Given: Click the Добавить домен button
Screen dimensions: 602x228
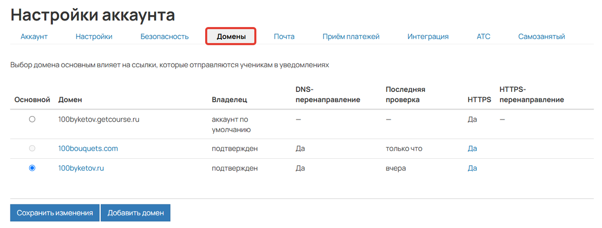Looking at the screenshot, I should point(135,213).
